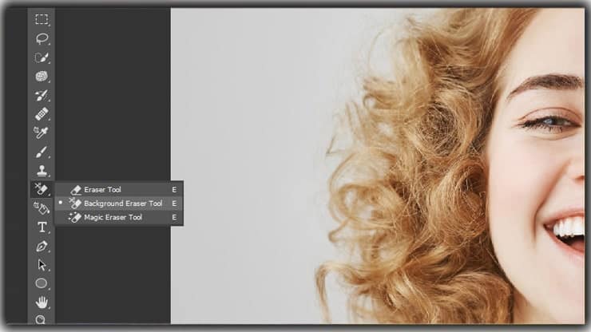Select the Ellipse shape tool

[41, 283]
